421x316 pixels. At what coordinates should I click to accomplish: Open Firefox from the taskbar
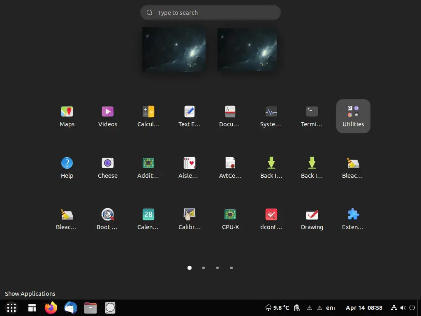coord(51,308)
